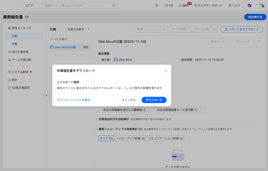The width and height of the screenshot is (268, 171).
Task: Click the 前のページ button
Action: (x=218, y=42)
